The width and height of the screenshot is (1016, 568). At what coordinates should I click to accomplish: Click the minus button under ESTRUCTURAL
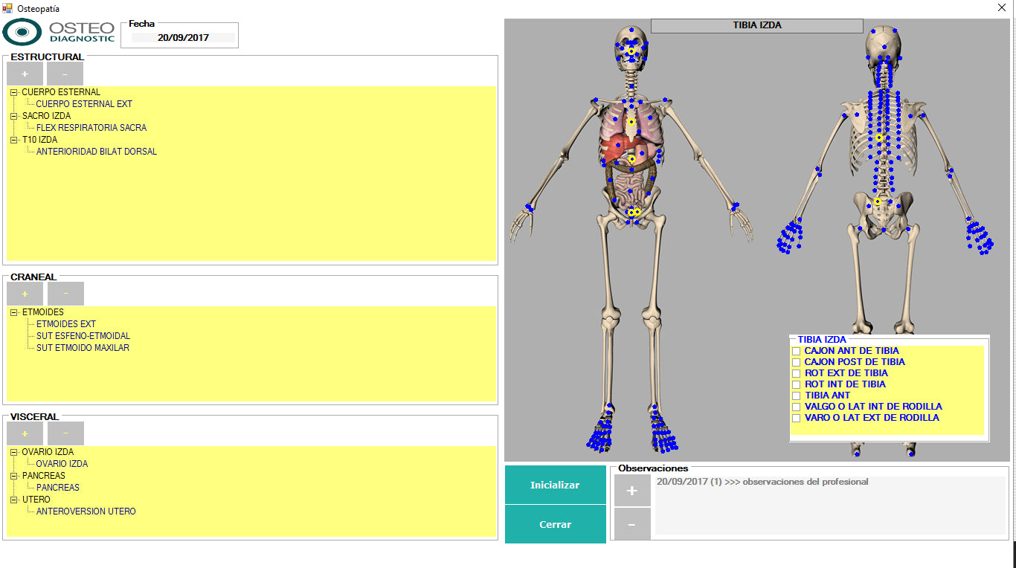coord(65,74)
